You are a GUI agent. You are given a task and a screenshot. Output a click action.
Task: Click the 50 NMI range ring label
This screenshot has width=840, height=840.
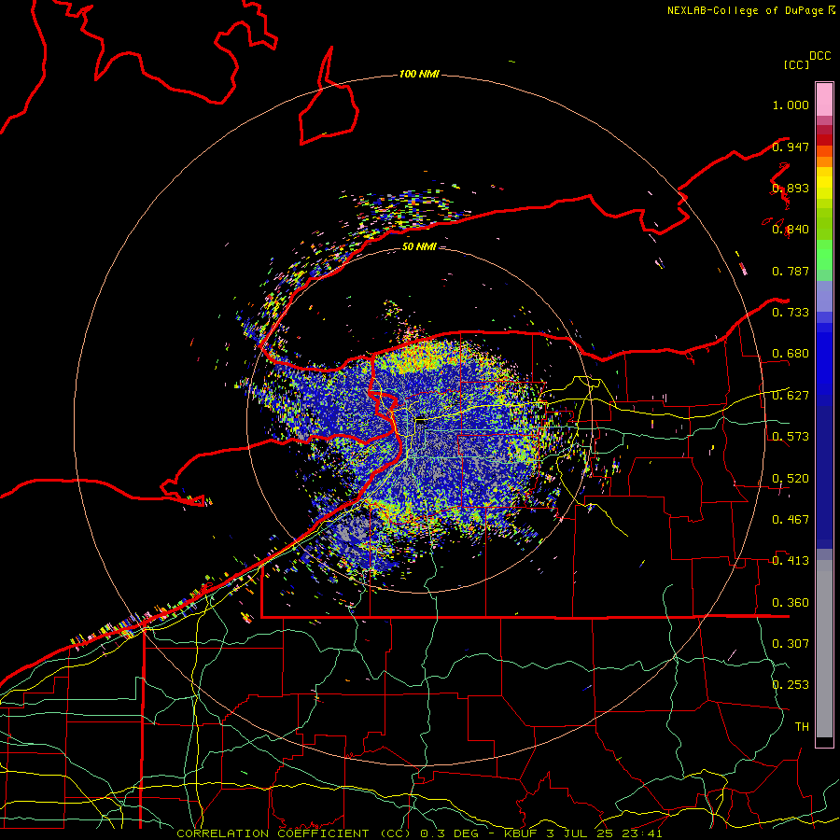point(419,246)
